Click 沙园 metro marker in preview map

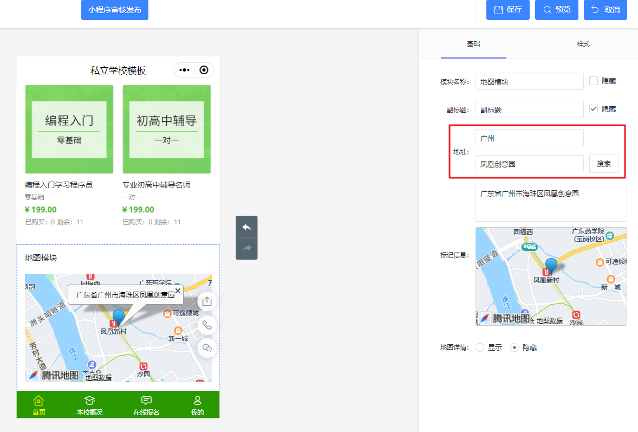tap(143, 366)
